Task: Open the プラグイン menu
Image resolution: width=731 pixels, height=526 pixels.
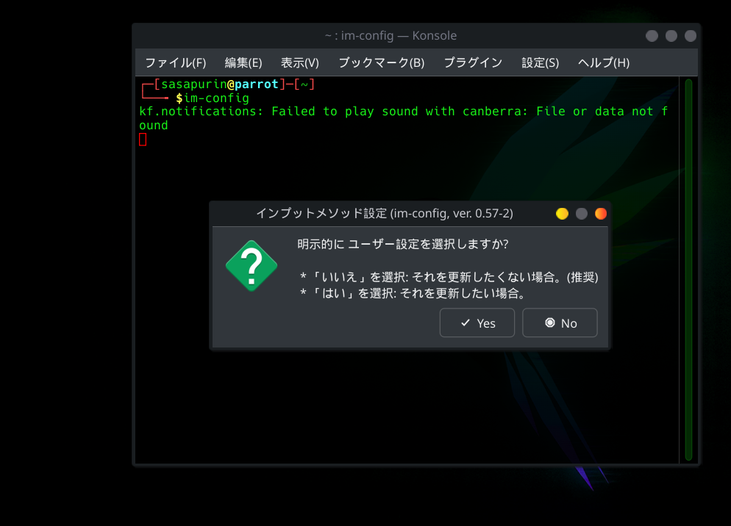Action: click(x=473, y=62)
